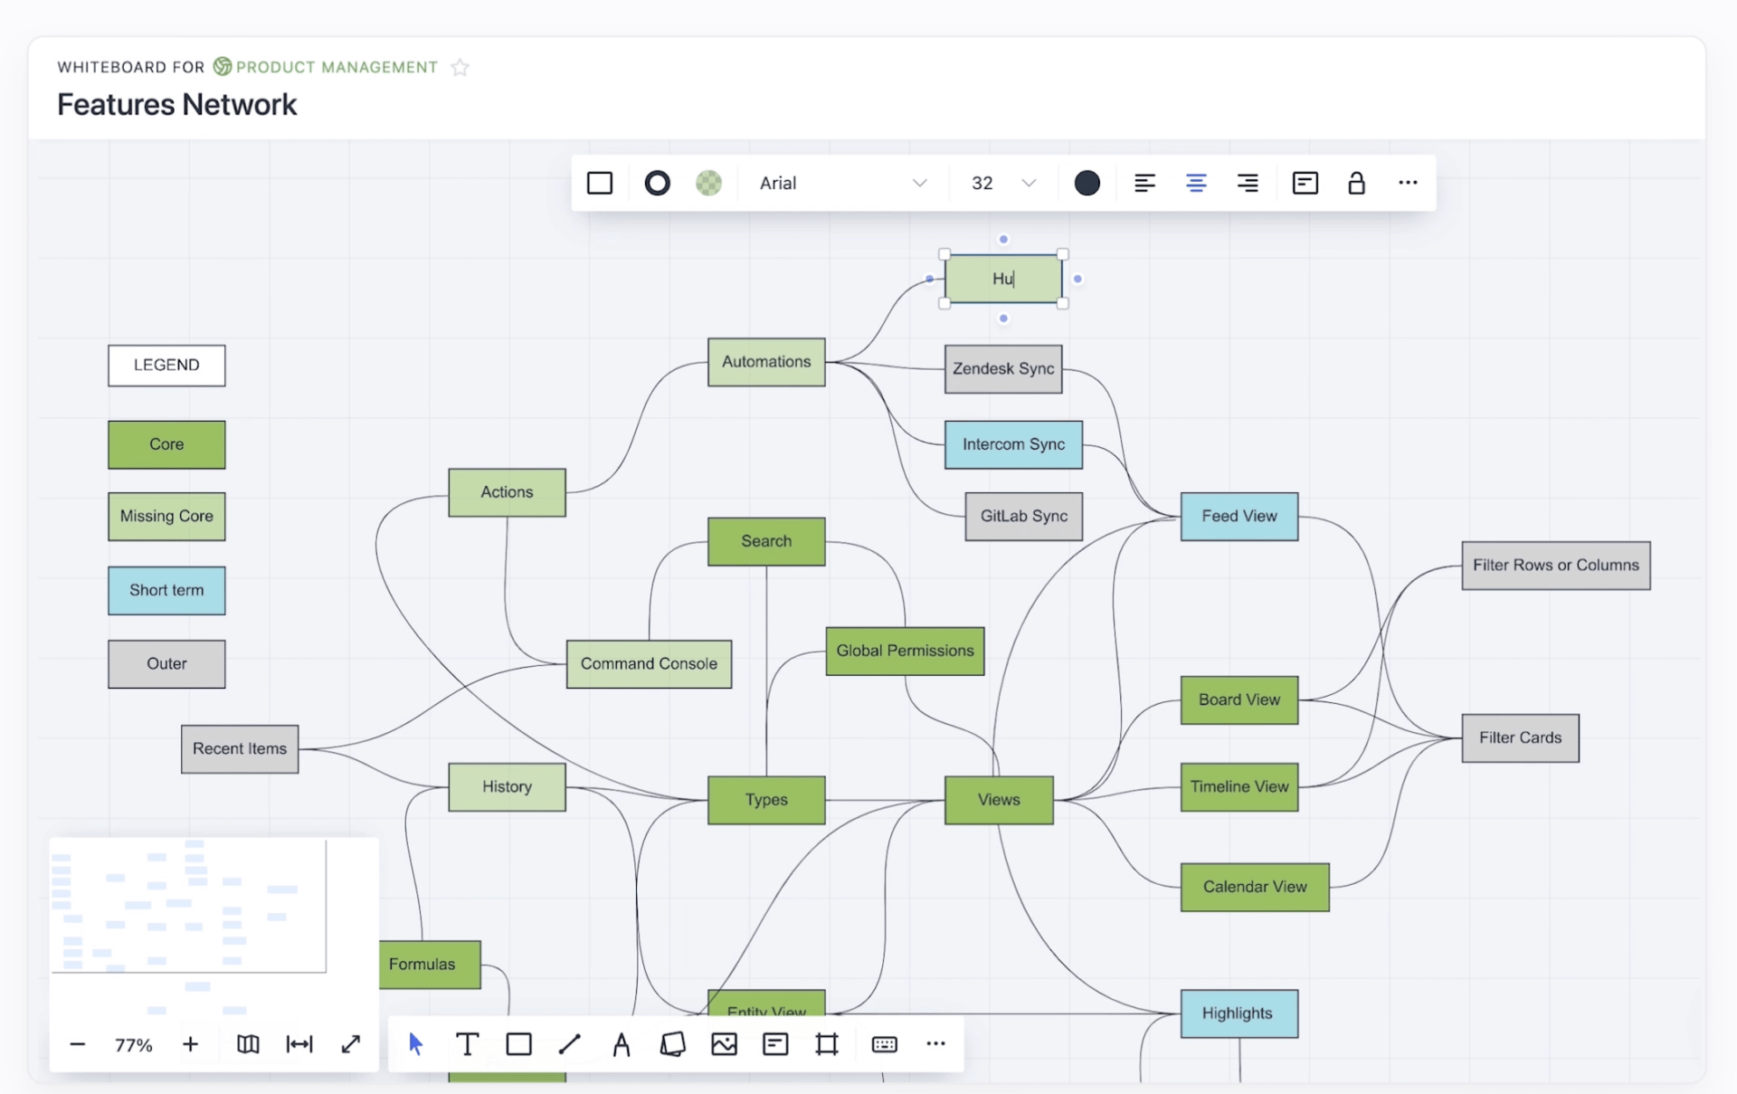Image resolution: width=1737 pixels, height=1094 pixels.
Task: Click the fit-to-width icon
Action: click(x=299, y=1044)
